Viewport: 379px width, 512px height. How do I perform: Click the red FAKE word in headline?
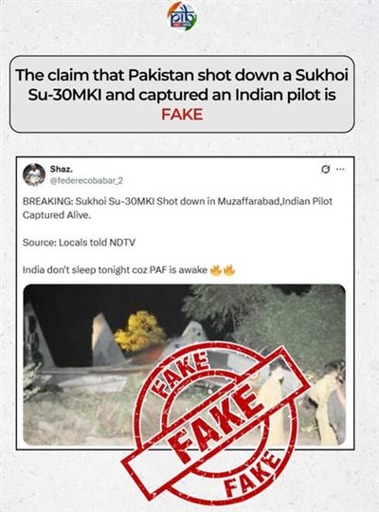click(x=182, y=115)
